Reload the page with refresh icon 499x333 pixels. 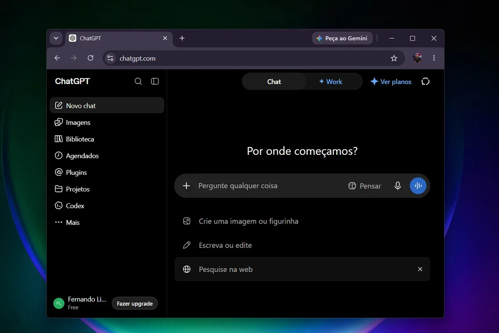point(91,58)
